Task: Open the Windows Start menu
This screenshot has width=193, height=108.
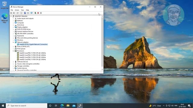Action: (x=3, y=106)
